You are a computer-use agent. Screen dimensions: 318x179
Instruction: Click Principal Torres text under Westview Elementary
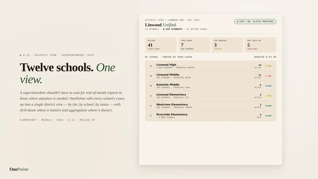pos(183,107)
